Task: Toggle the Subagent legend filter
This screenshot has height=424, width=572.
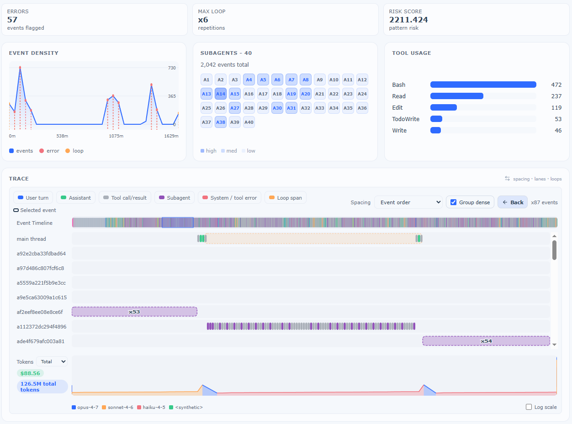Action: click(175, 198)
